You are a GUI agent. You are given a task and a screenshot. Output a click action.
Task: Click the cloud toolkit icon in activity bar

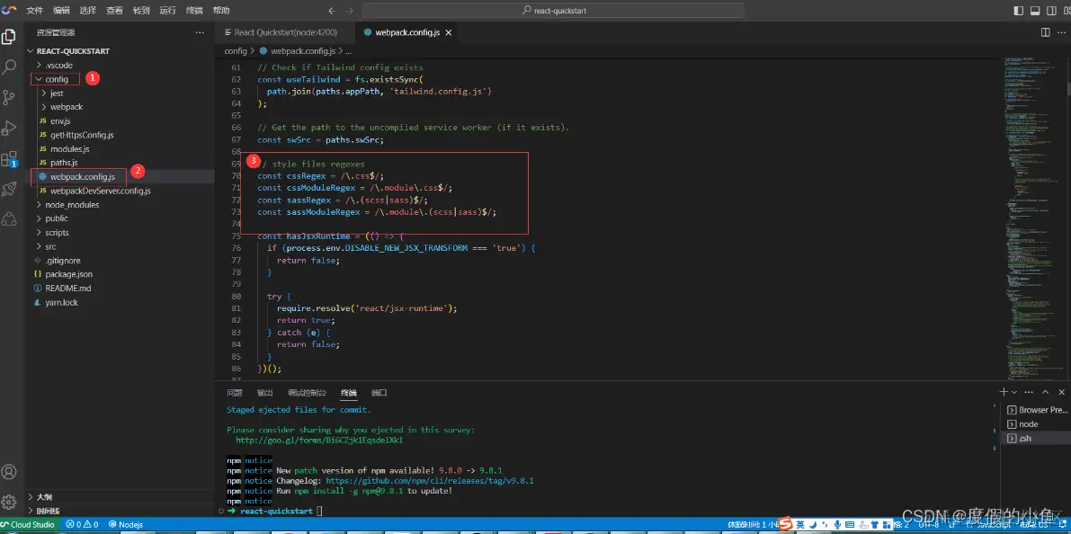pyautogui.click(x=9, y=218)
